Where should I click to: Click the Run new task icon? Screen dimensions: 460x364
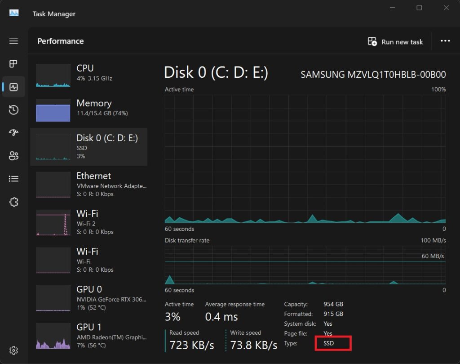[x=372, y=41]
